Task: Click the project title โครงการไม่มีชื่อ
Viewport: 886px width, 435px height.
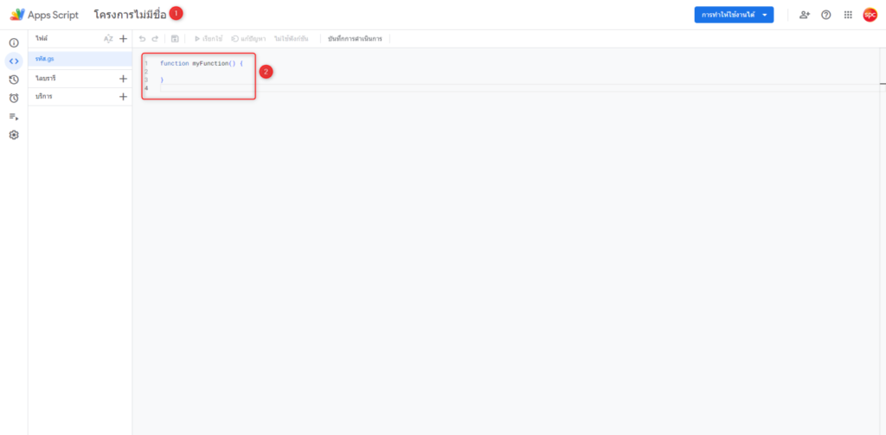Action: (130, 15)
